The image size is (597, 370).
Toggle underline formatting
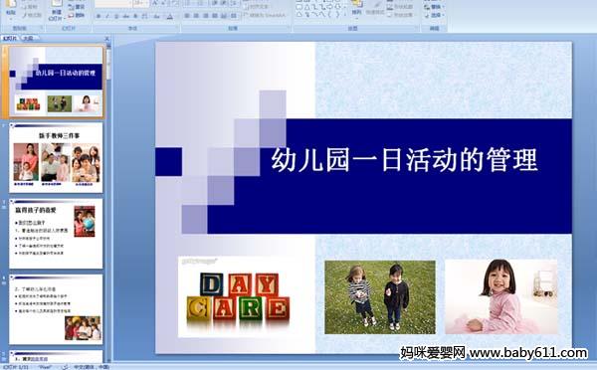point(116,16)
